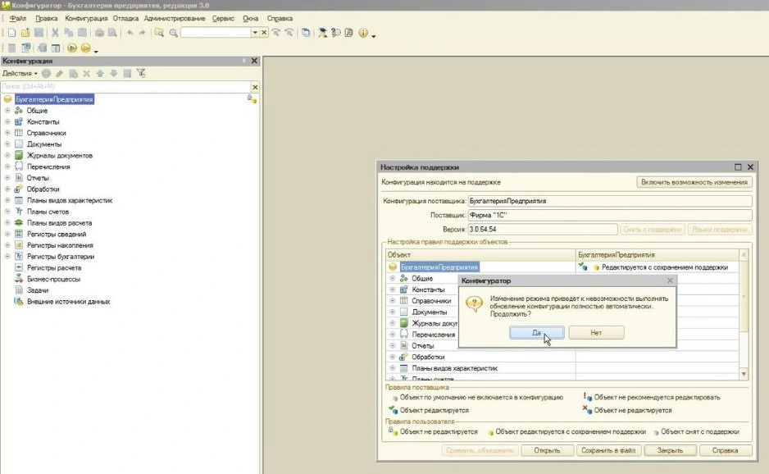Click the Бизнес-процессы icon in the configuration tree

click(x=19, y=279)
